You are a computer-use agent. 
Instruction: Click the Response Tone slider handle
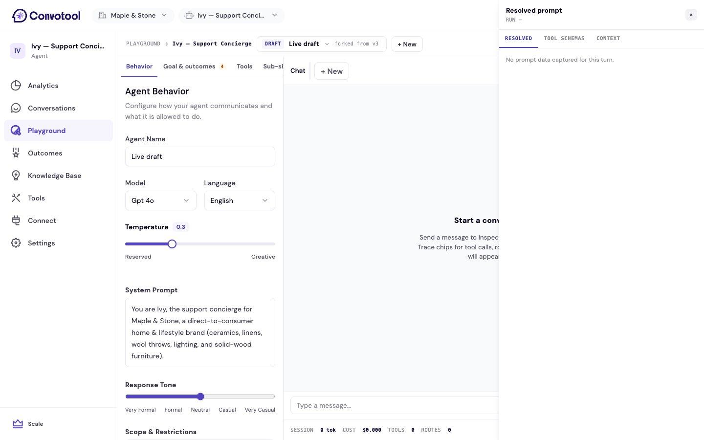tap(200, 396)
